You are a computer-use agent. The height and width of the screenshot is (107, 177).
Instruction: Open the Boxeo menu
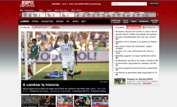coord(76,21)
